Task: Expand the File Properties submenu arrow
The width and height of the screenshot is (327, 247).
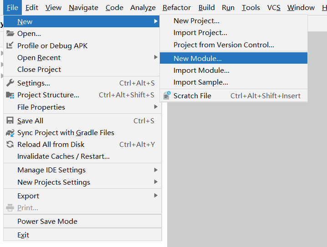Action: pos(156,107)
